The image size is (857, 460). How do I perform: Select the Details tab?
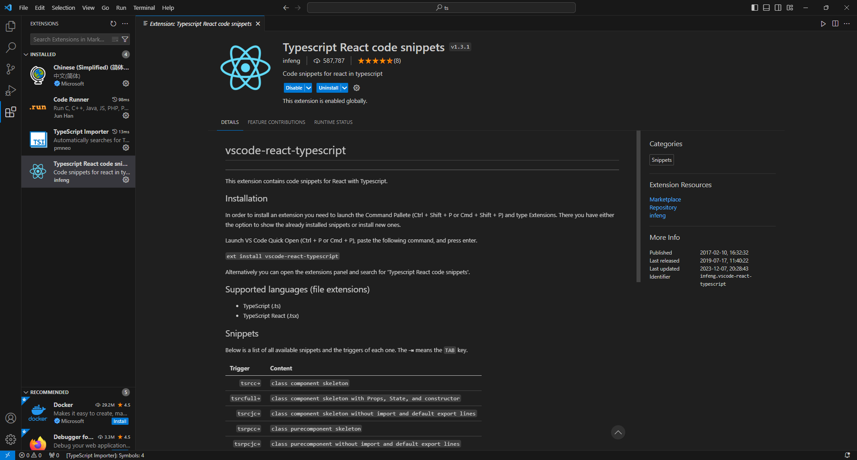click(x=230, y=122)
